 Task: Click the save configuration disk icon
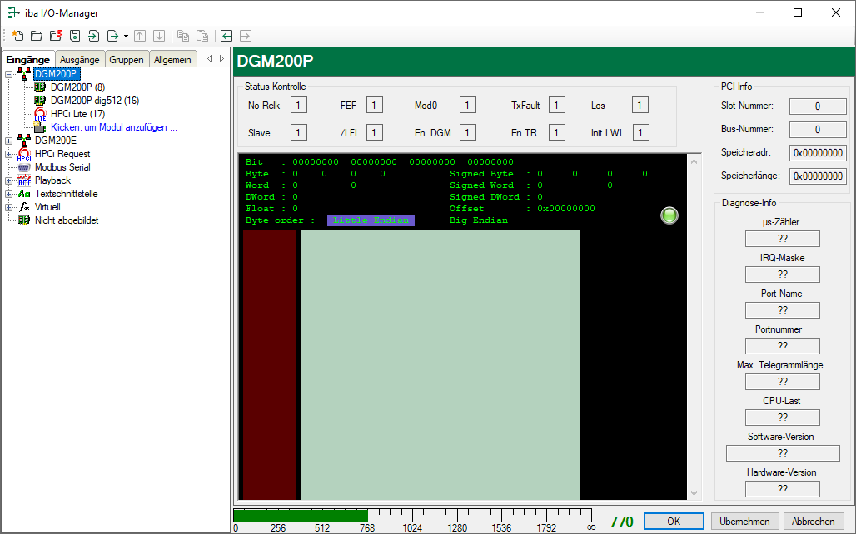point(74,36)
